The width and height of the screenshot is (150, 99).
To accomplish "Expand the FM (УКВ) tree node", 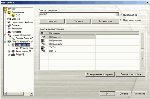I will (9, 55).
